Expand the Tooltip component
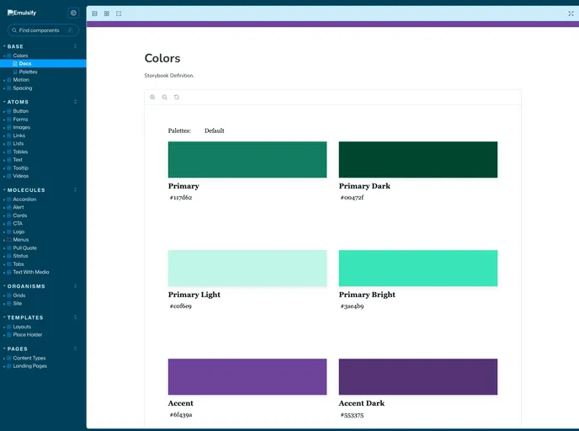The image size is (579, 431). click(20, 168)
